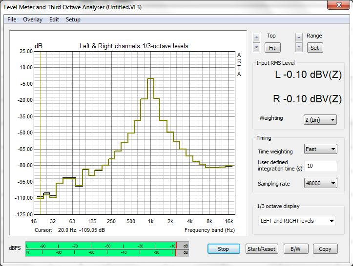353x266 pixels.
Task: Open the Sampling rate dropdown
Action: click(x=320, y=183)
